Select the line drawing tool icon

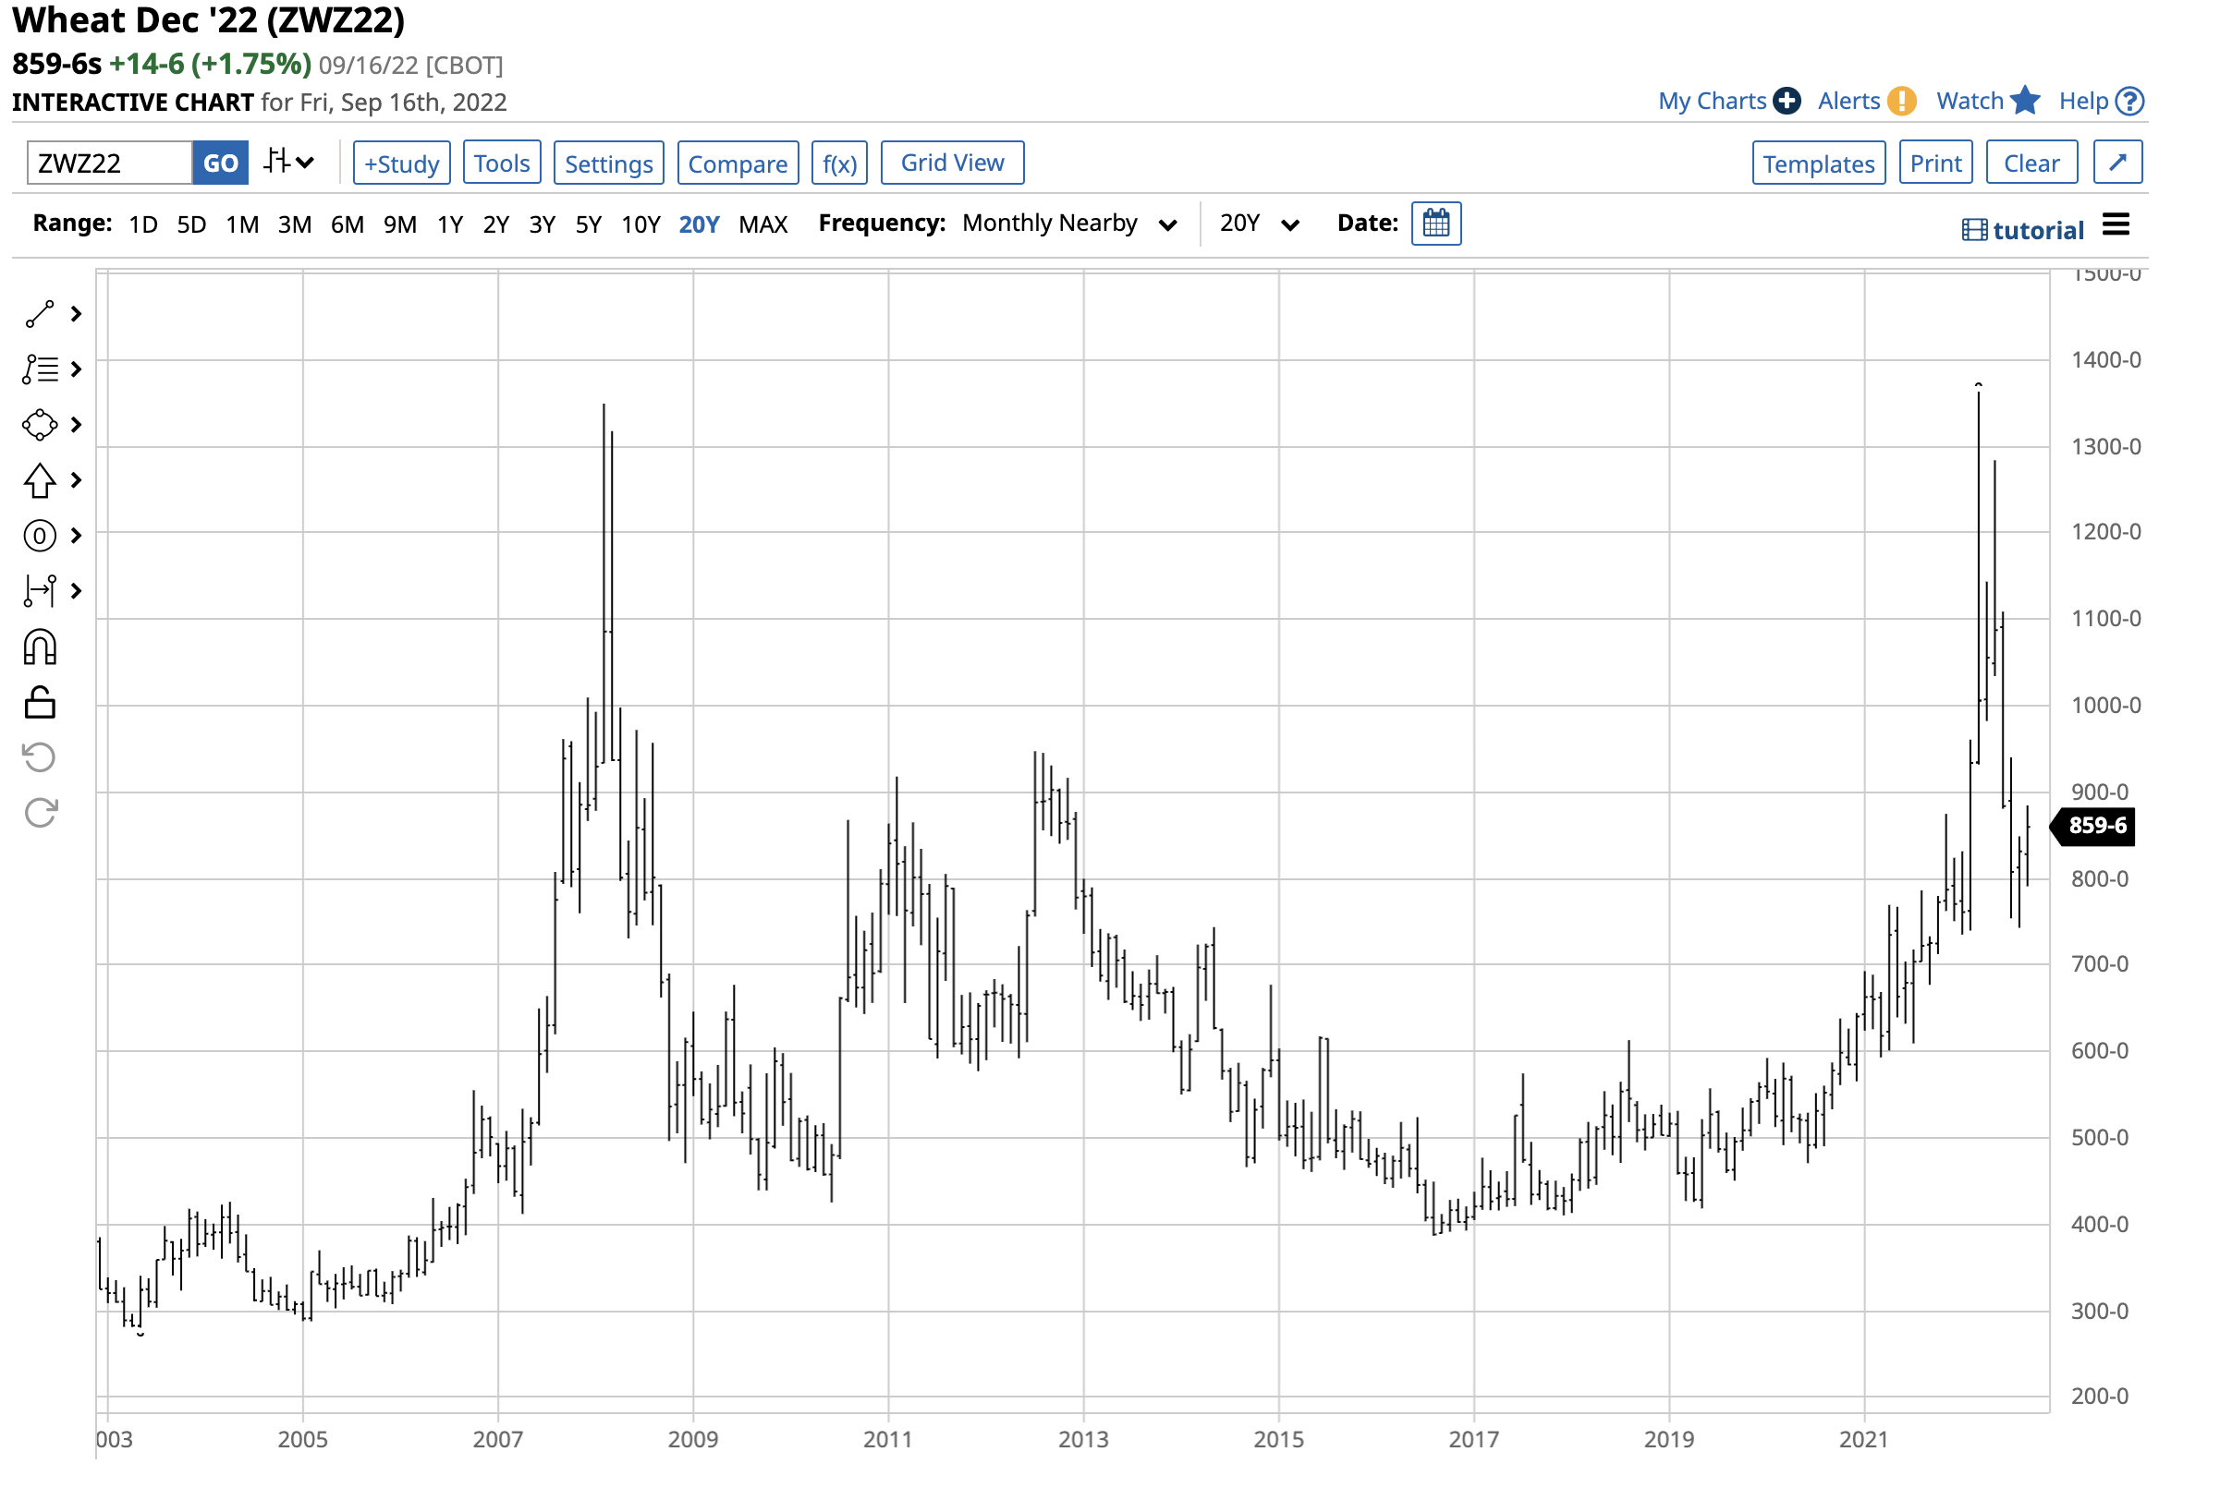pos(39,315)
